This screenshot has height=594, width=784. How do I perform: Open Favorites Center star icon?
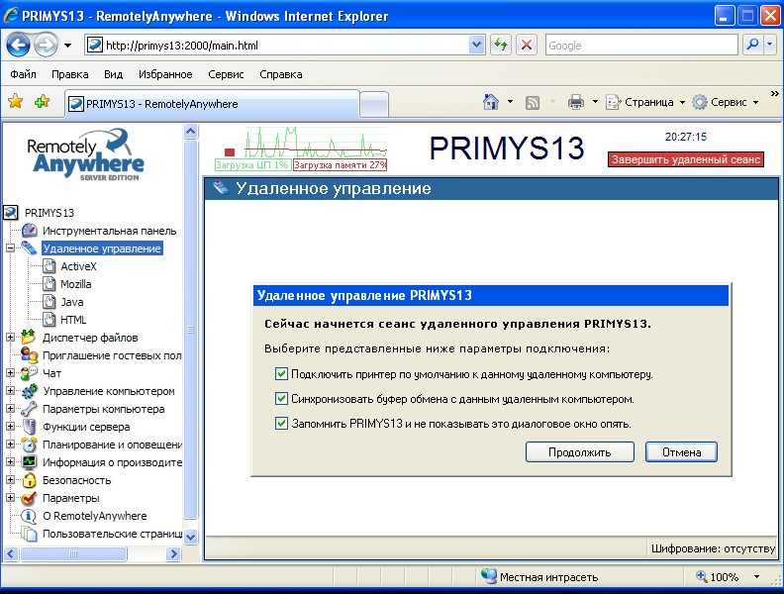coord(16,102)
